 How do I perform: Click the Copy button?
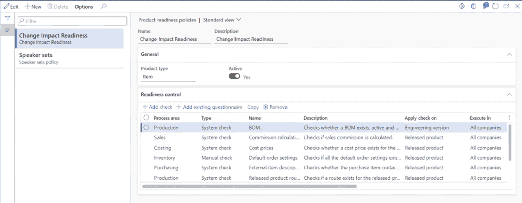pyautogui.click(x=253, y=107)
